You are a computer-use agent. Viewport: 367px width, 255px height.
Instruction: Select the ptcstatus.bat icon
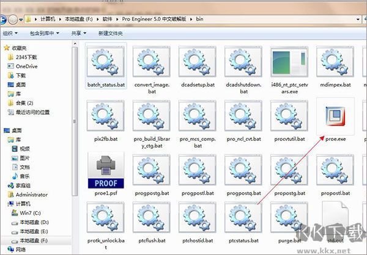[x=243, y=217]
